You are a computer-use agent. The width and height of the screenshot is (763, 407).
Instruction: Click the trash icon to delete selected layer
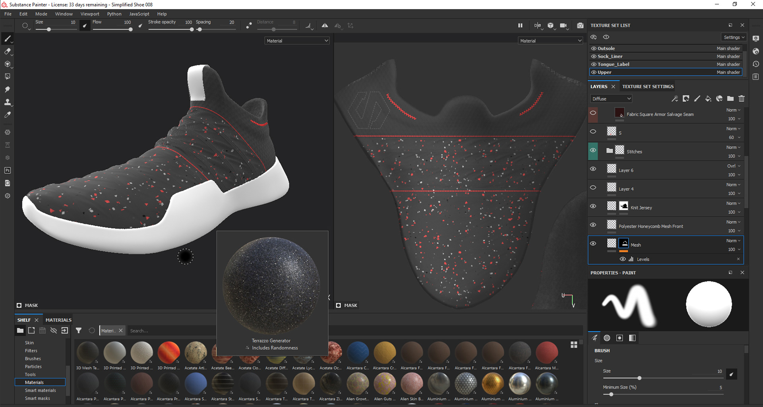(742, 99)
